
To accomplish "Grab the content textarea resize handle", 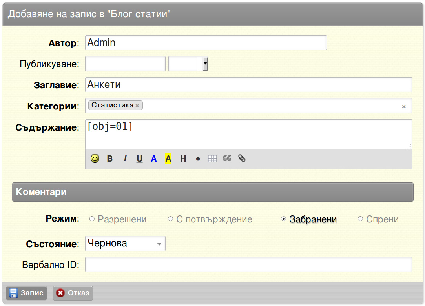I will [409, 146].
